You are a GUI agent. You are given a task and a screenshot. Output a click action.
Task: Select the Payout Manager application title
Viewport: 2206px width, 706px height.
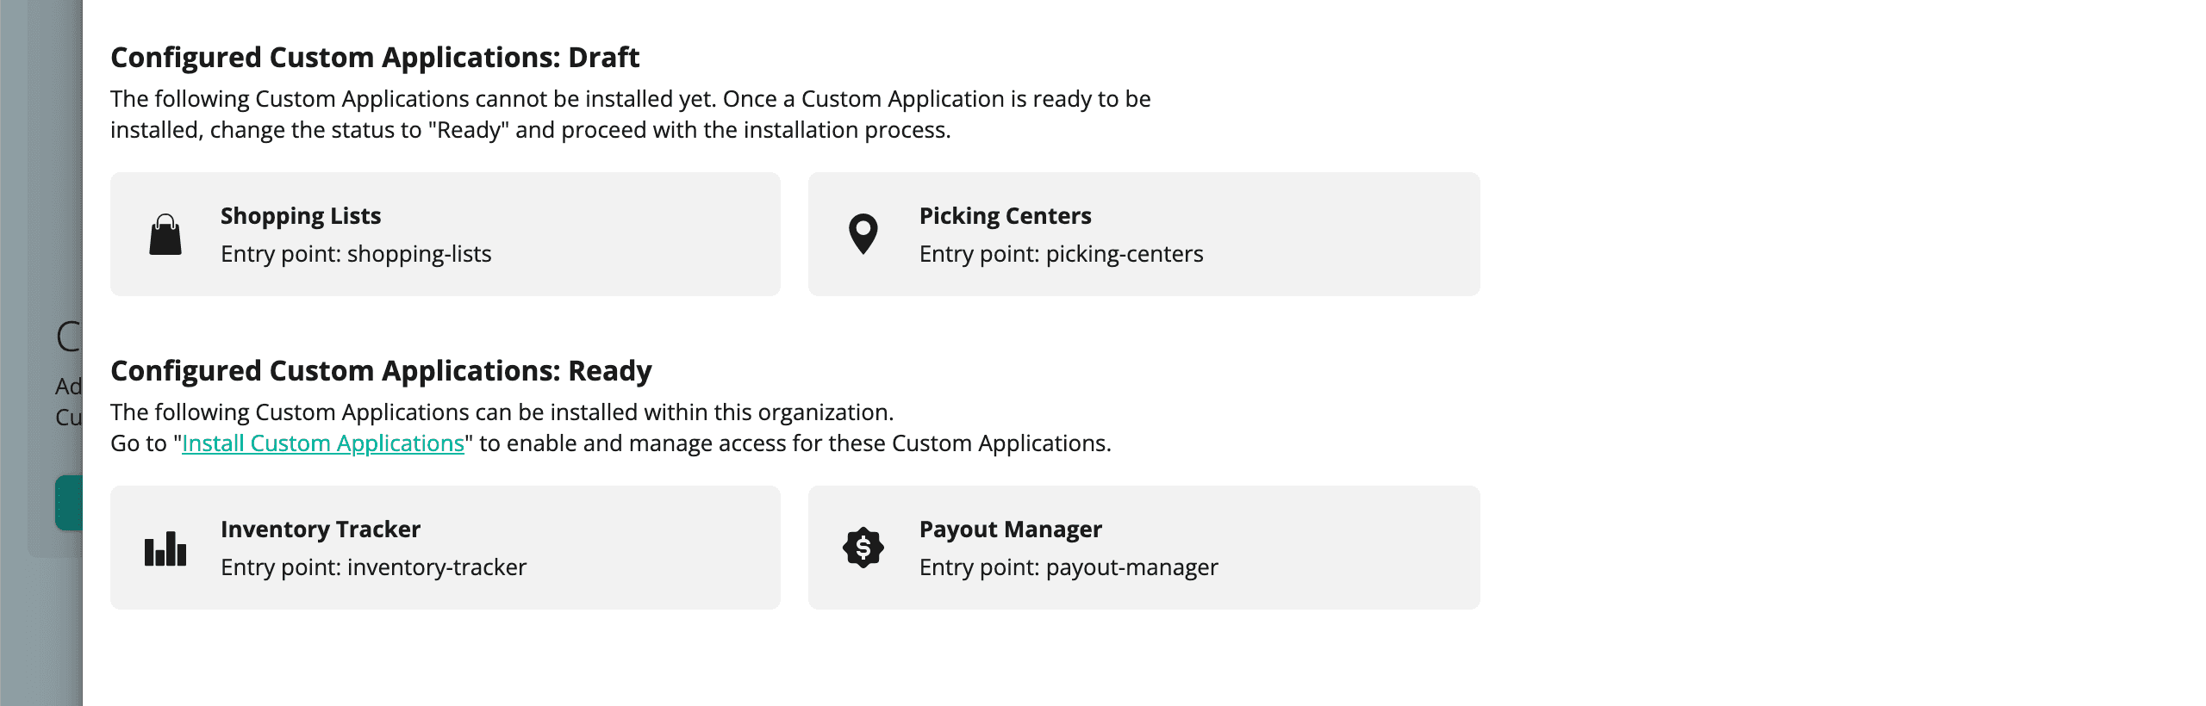click(1010, 529)
